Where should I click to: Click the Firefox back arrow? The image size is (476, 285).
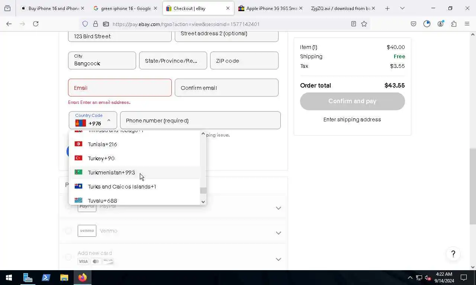[x=9, y=24]
